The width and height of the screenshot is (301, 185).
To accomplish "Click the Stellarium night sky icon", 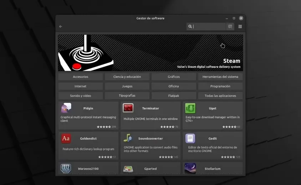I will coord(190,168).
